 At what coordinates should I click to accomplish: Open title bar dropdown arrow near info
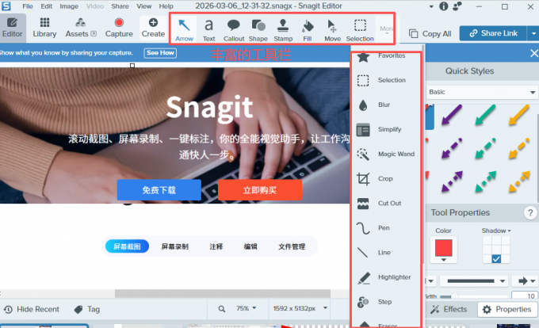point(431,6)
